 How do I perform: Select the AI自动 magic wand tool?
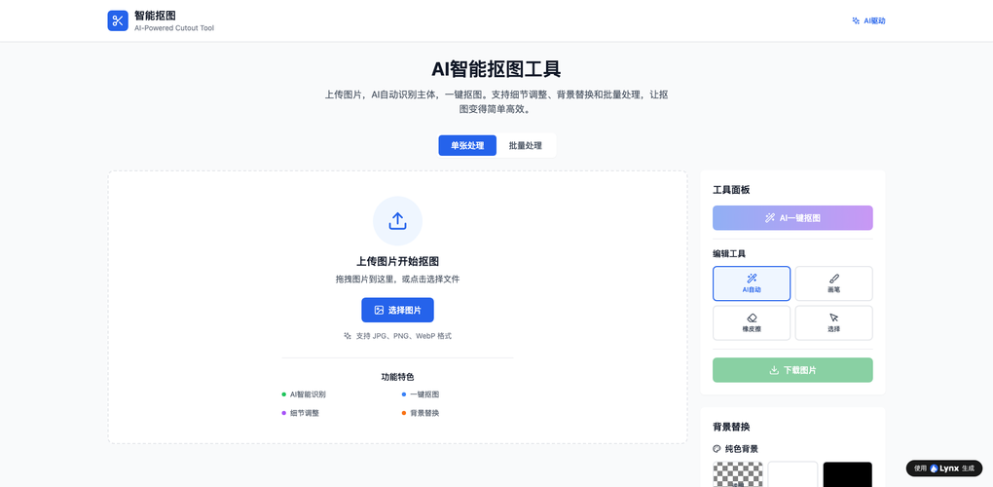click(x=752, y=283)
